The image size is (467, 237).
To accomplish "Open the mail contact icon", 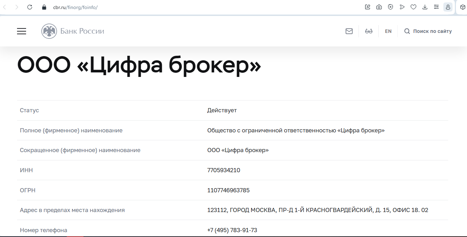I will tap(349, 31).
